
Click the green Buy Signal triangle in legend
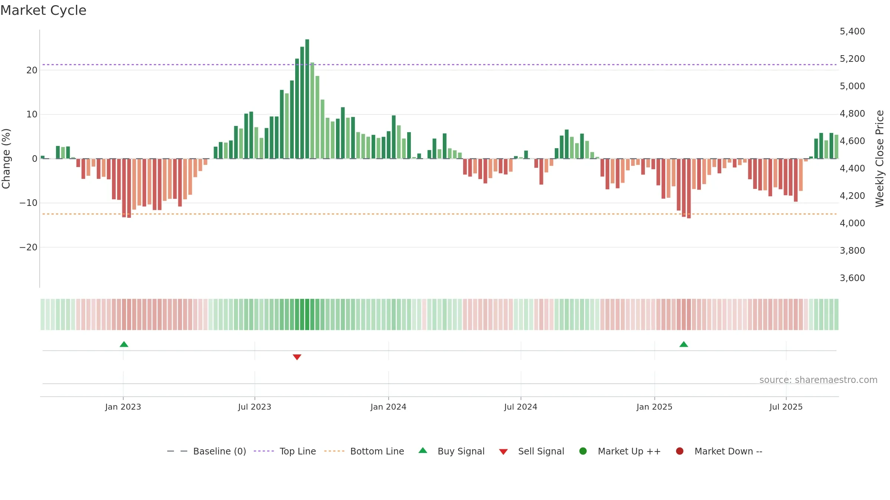[423, 451]
